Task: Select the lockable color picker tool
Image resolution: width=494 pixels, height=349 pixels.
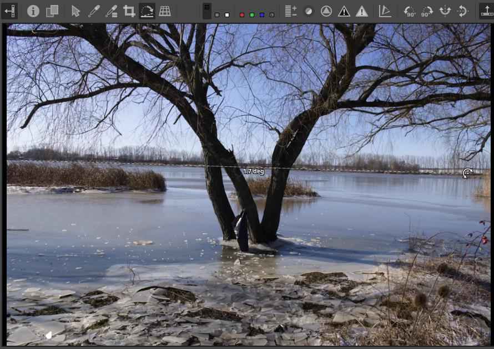Action: click(111, 11)
